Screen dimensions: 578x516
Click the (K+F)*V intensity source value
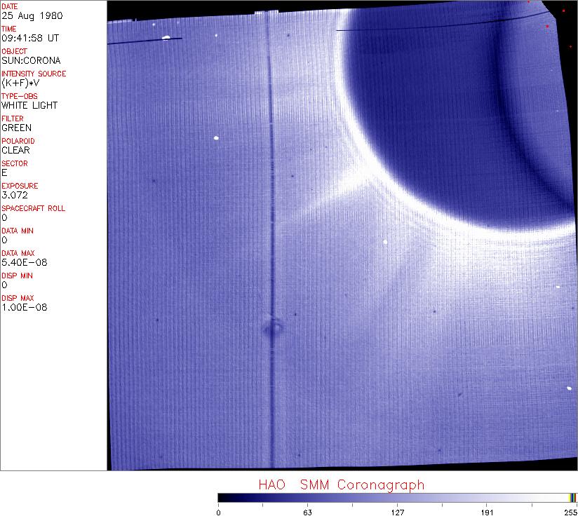pos(23,83)
